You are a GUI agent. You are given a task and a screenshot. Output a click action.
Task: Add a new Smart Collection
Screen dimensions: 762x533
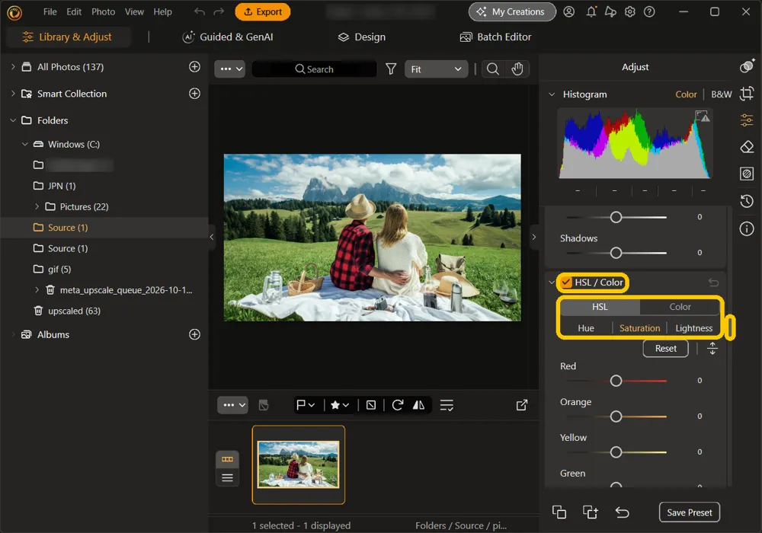tap(194, 94)
